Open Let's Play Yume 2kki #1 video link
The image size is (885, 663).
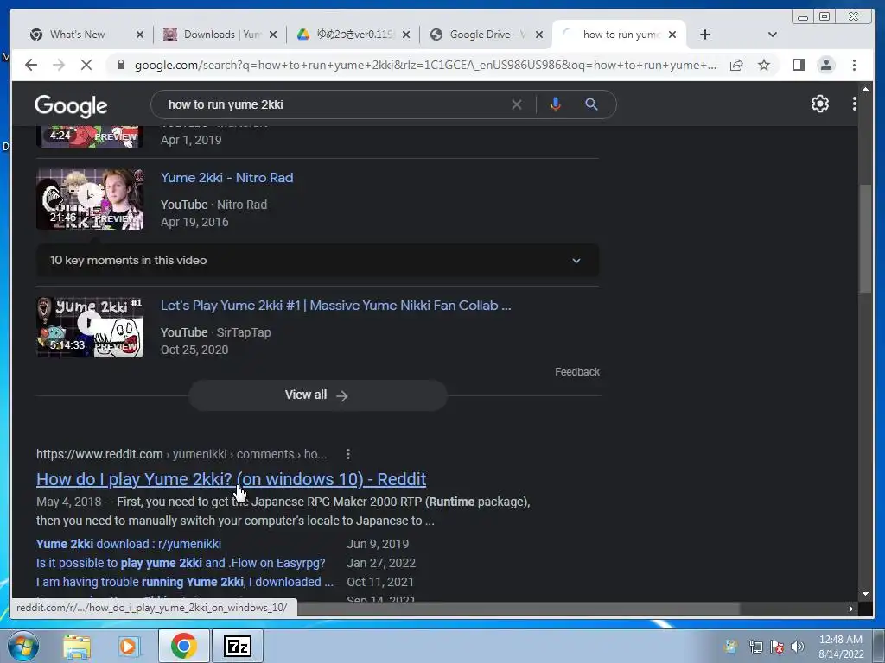click(x=336, y=306)
